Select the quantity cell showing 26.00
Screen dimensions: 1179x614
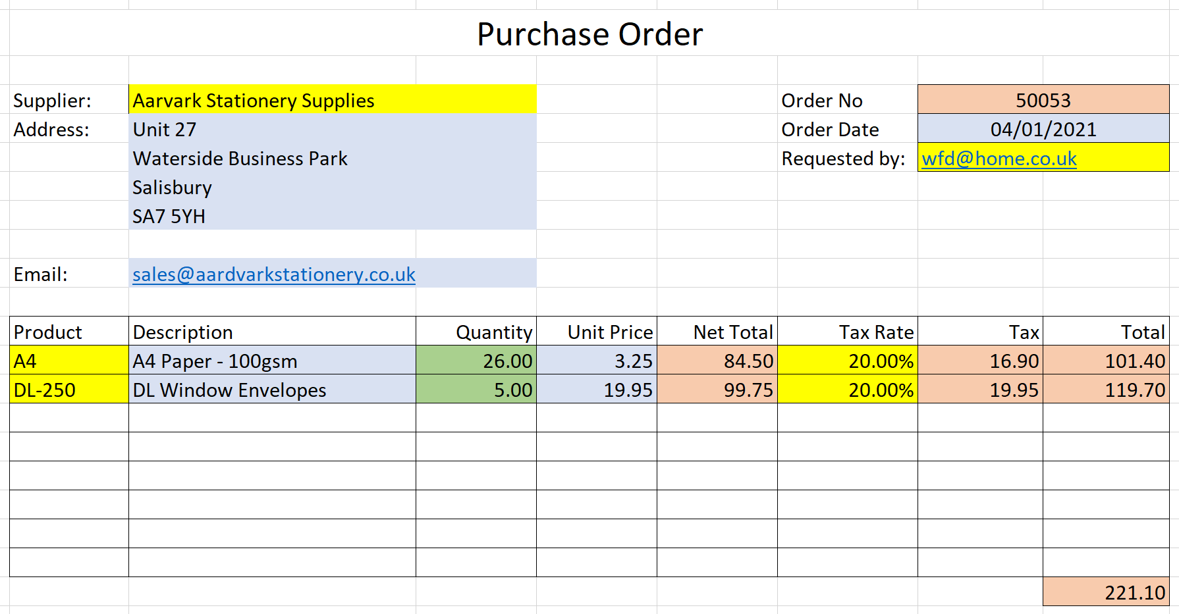(x=476, y=361)
